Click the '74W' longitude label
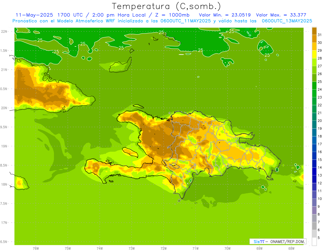Image resolution: width=327 pixels, height=252 pixels. (100, 248)
